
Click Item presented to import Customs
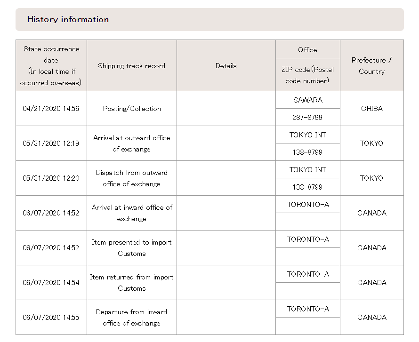point(132,248)
